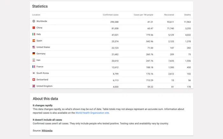Select the South Korea row label
The image size is (223, 139).
tap(42, 73)
